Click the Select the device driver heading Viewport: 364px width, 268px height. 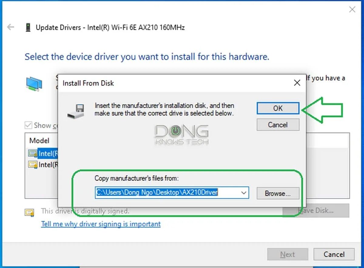pyautogui.click(x=147, y=57)
